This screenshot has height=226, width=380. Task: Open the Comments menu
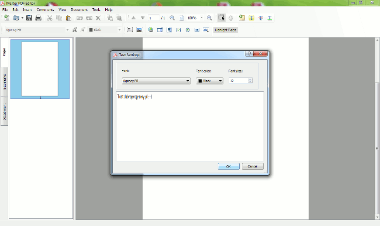tap(46, 10)
